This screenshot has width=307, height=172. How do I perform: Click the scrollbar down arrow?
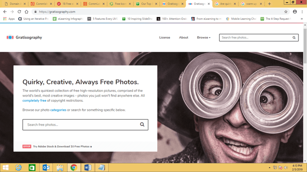click(305, 161)
